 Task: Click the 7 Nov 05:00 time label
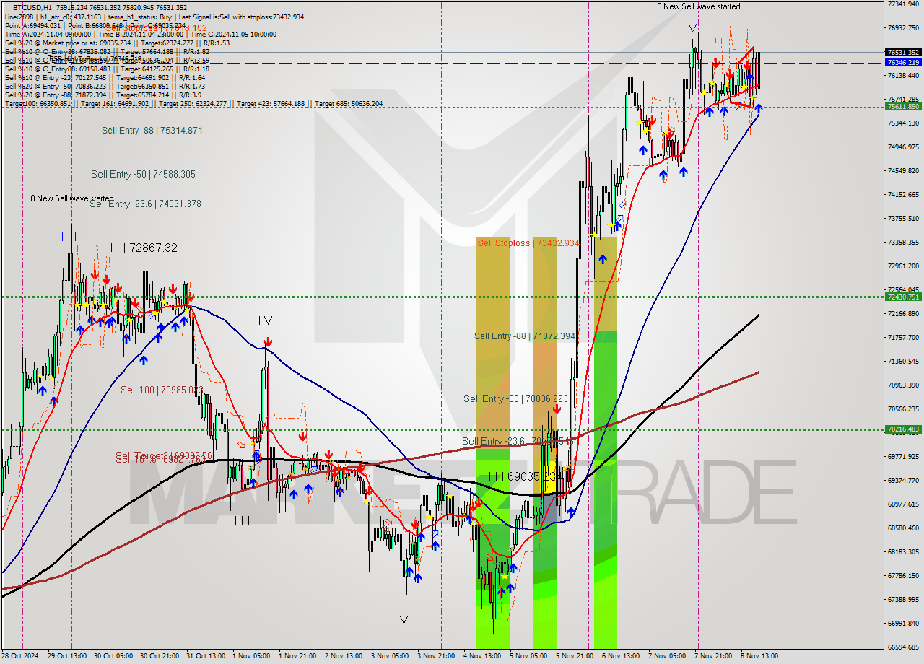click(668, 656)
